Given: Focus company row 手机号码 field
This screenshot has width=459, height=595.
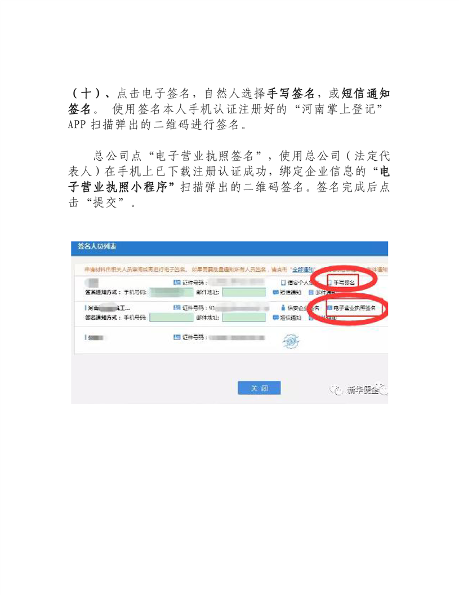Looking at the screenshot, I should [171, 318].
